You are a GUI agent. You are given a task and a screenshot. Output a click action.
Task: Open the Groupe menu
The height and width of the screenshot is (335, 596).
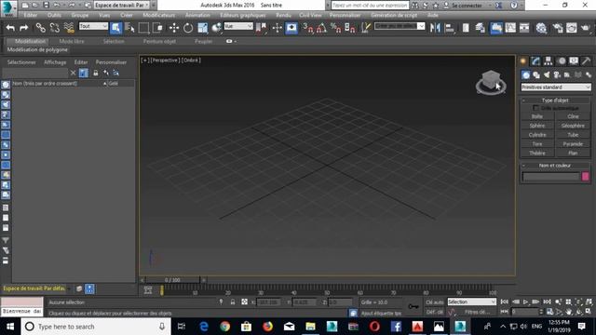(x=80, y=15)
